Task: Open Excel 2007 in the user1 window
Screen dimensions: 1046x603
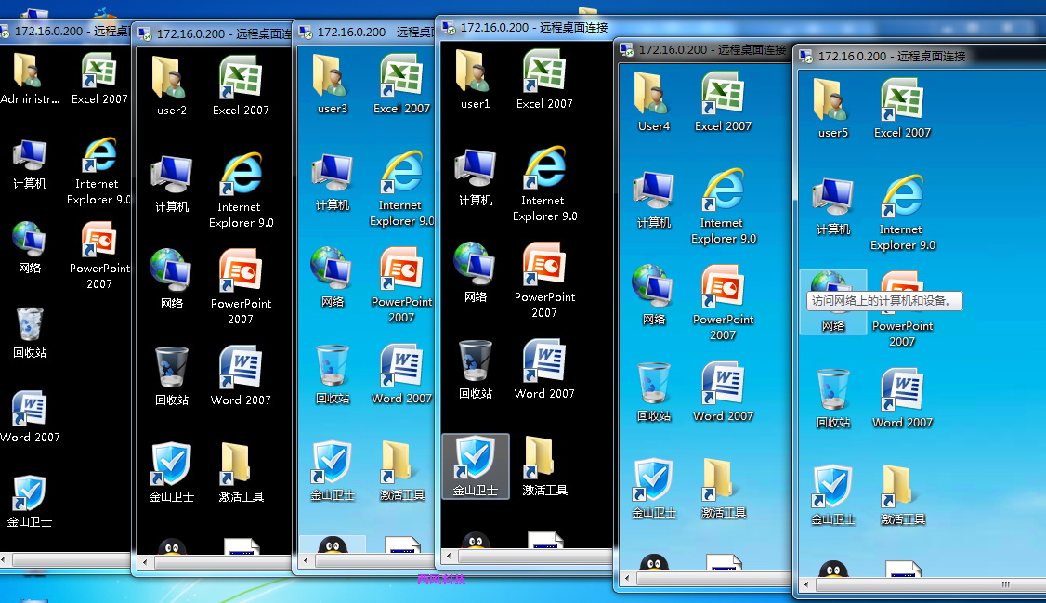Action: (x=544, y=80)
